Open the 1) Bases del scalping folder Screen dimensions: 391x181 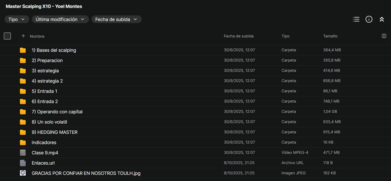point(54,50)
